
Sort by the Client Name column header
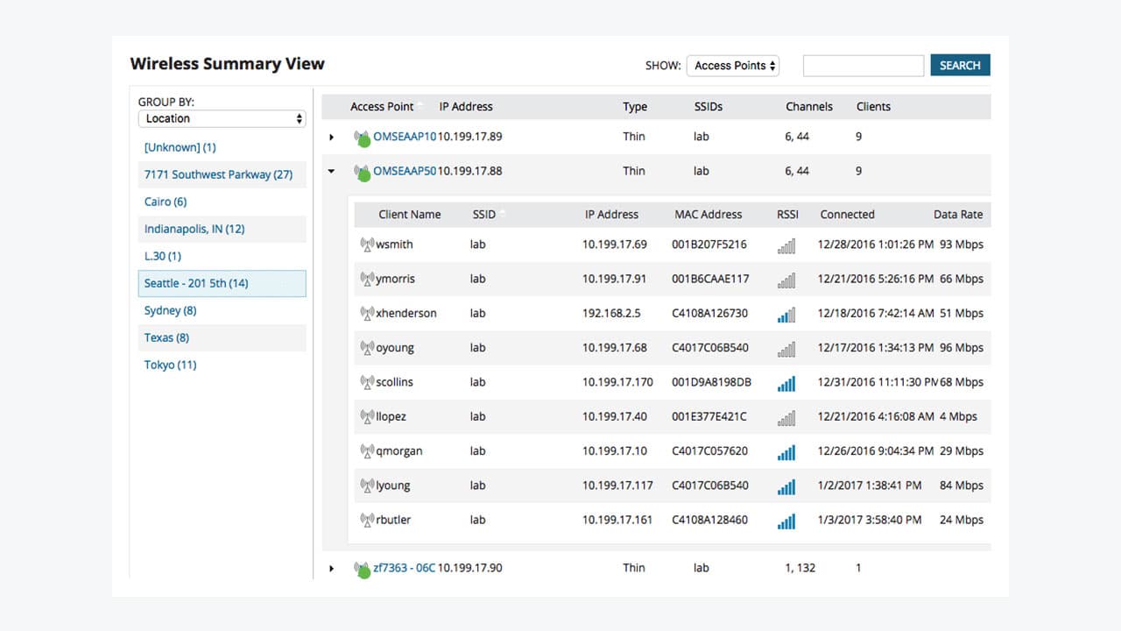[410, 214]
